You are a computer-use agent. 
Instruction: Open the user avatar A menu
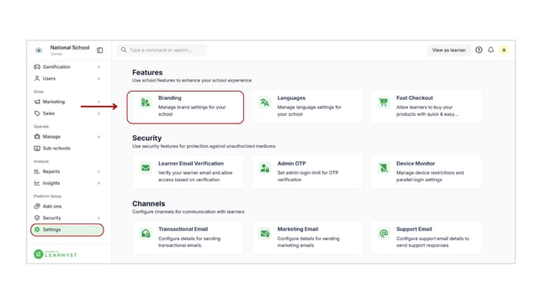[504, 50]
